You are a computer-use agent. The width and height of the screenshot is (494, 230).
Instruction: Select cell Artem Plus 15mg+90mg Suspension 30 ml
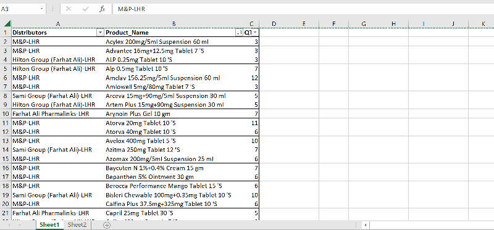tap(174, 104)
